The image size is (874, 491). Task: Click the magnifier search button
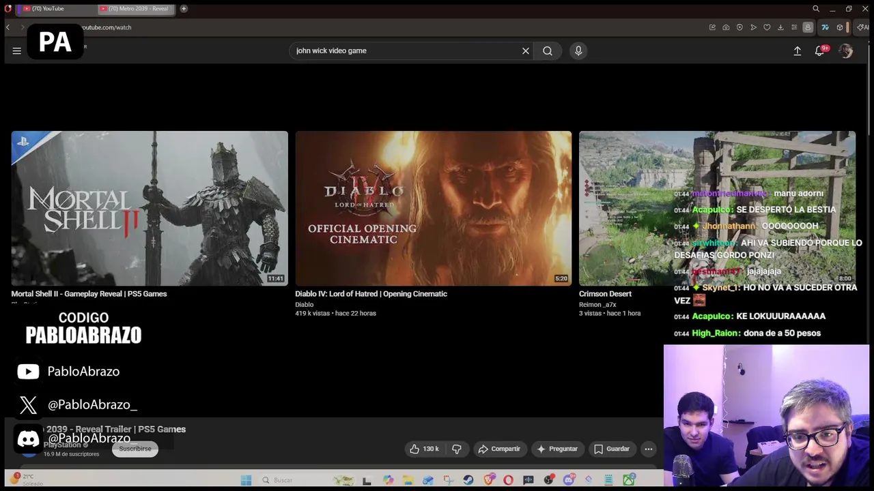548,50
